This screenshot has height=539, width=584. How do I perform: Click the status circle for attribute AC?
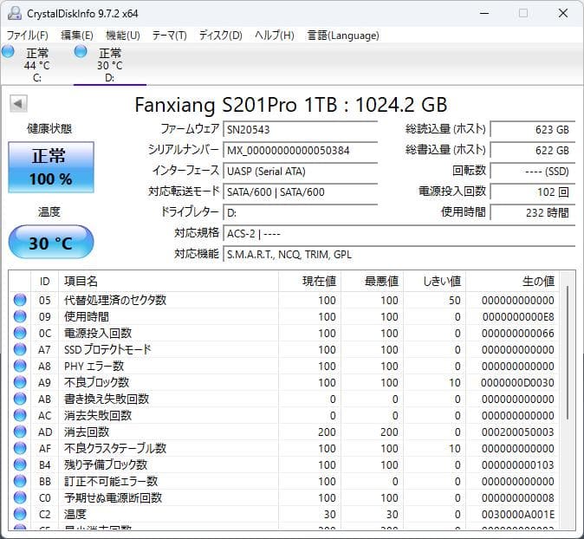20,415
